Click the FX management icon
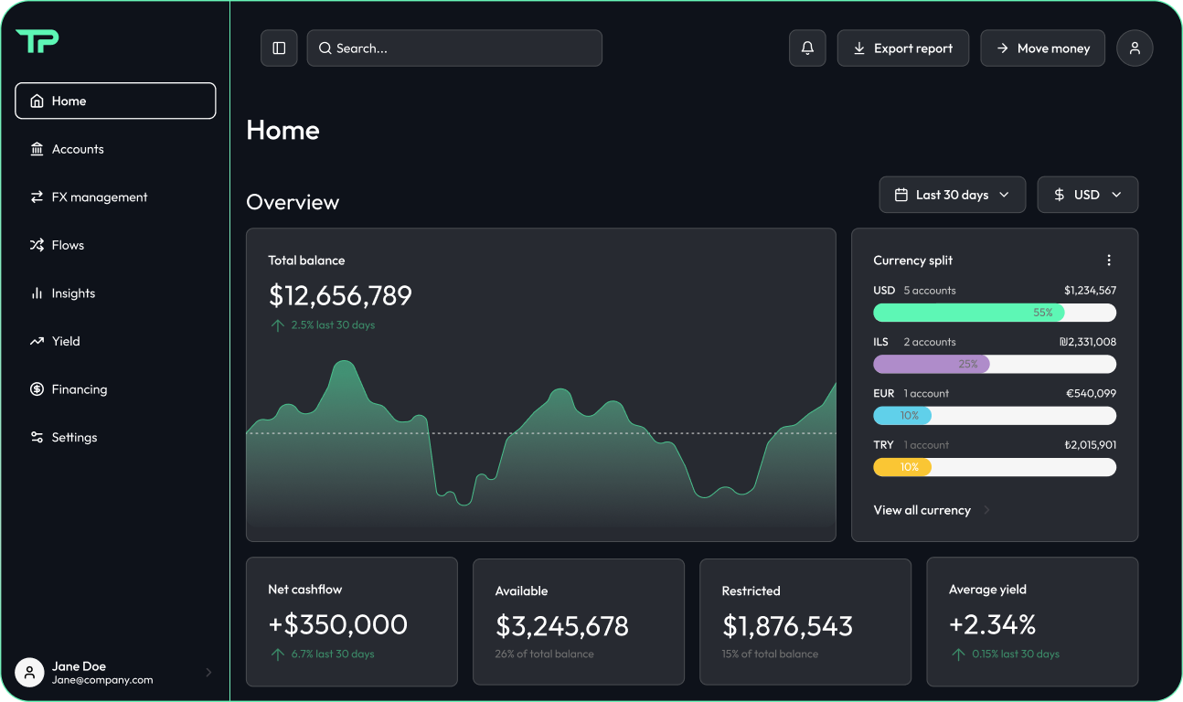1183x702 pixels. pos(36,197)
